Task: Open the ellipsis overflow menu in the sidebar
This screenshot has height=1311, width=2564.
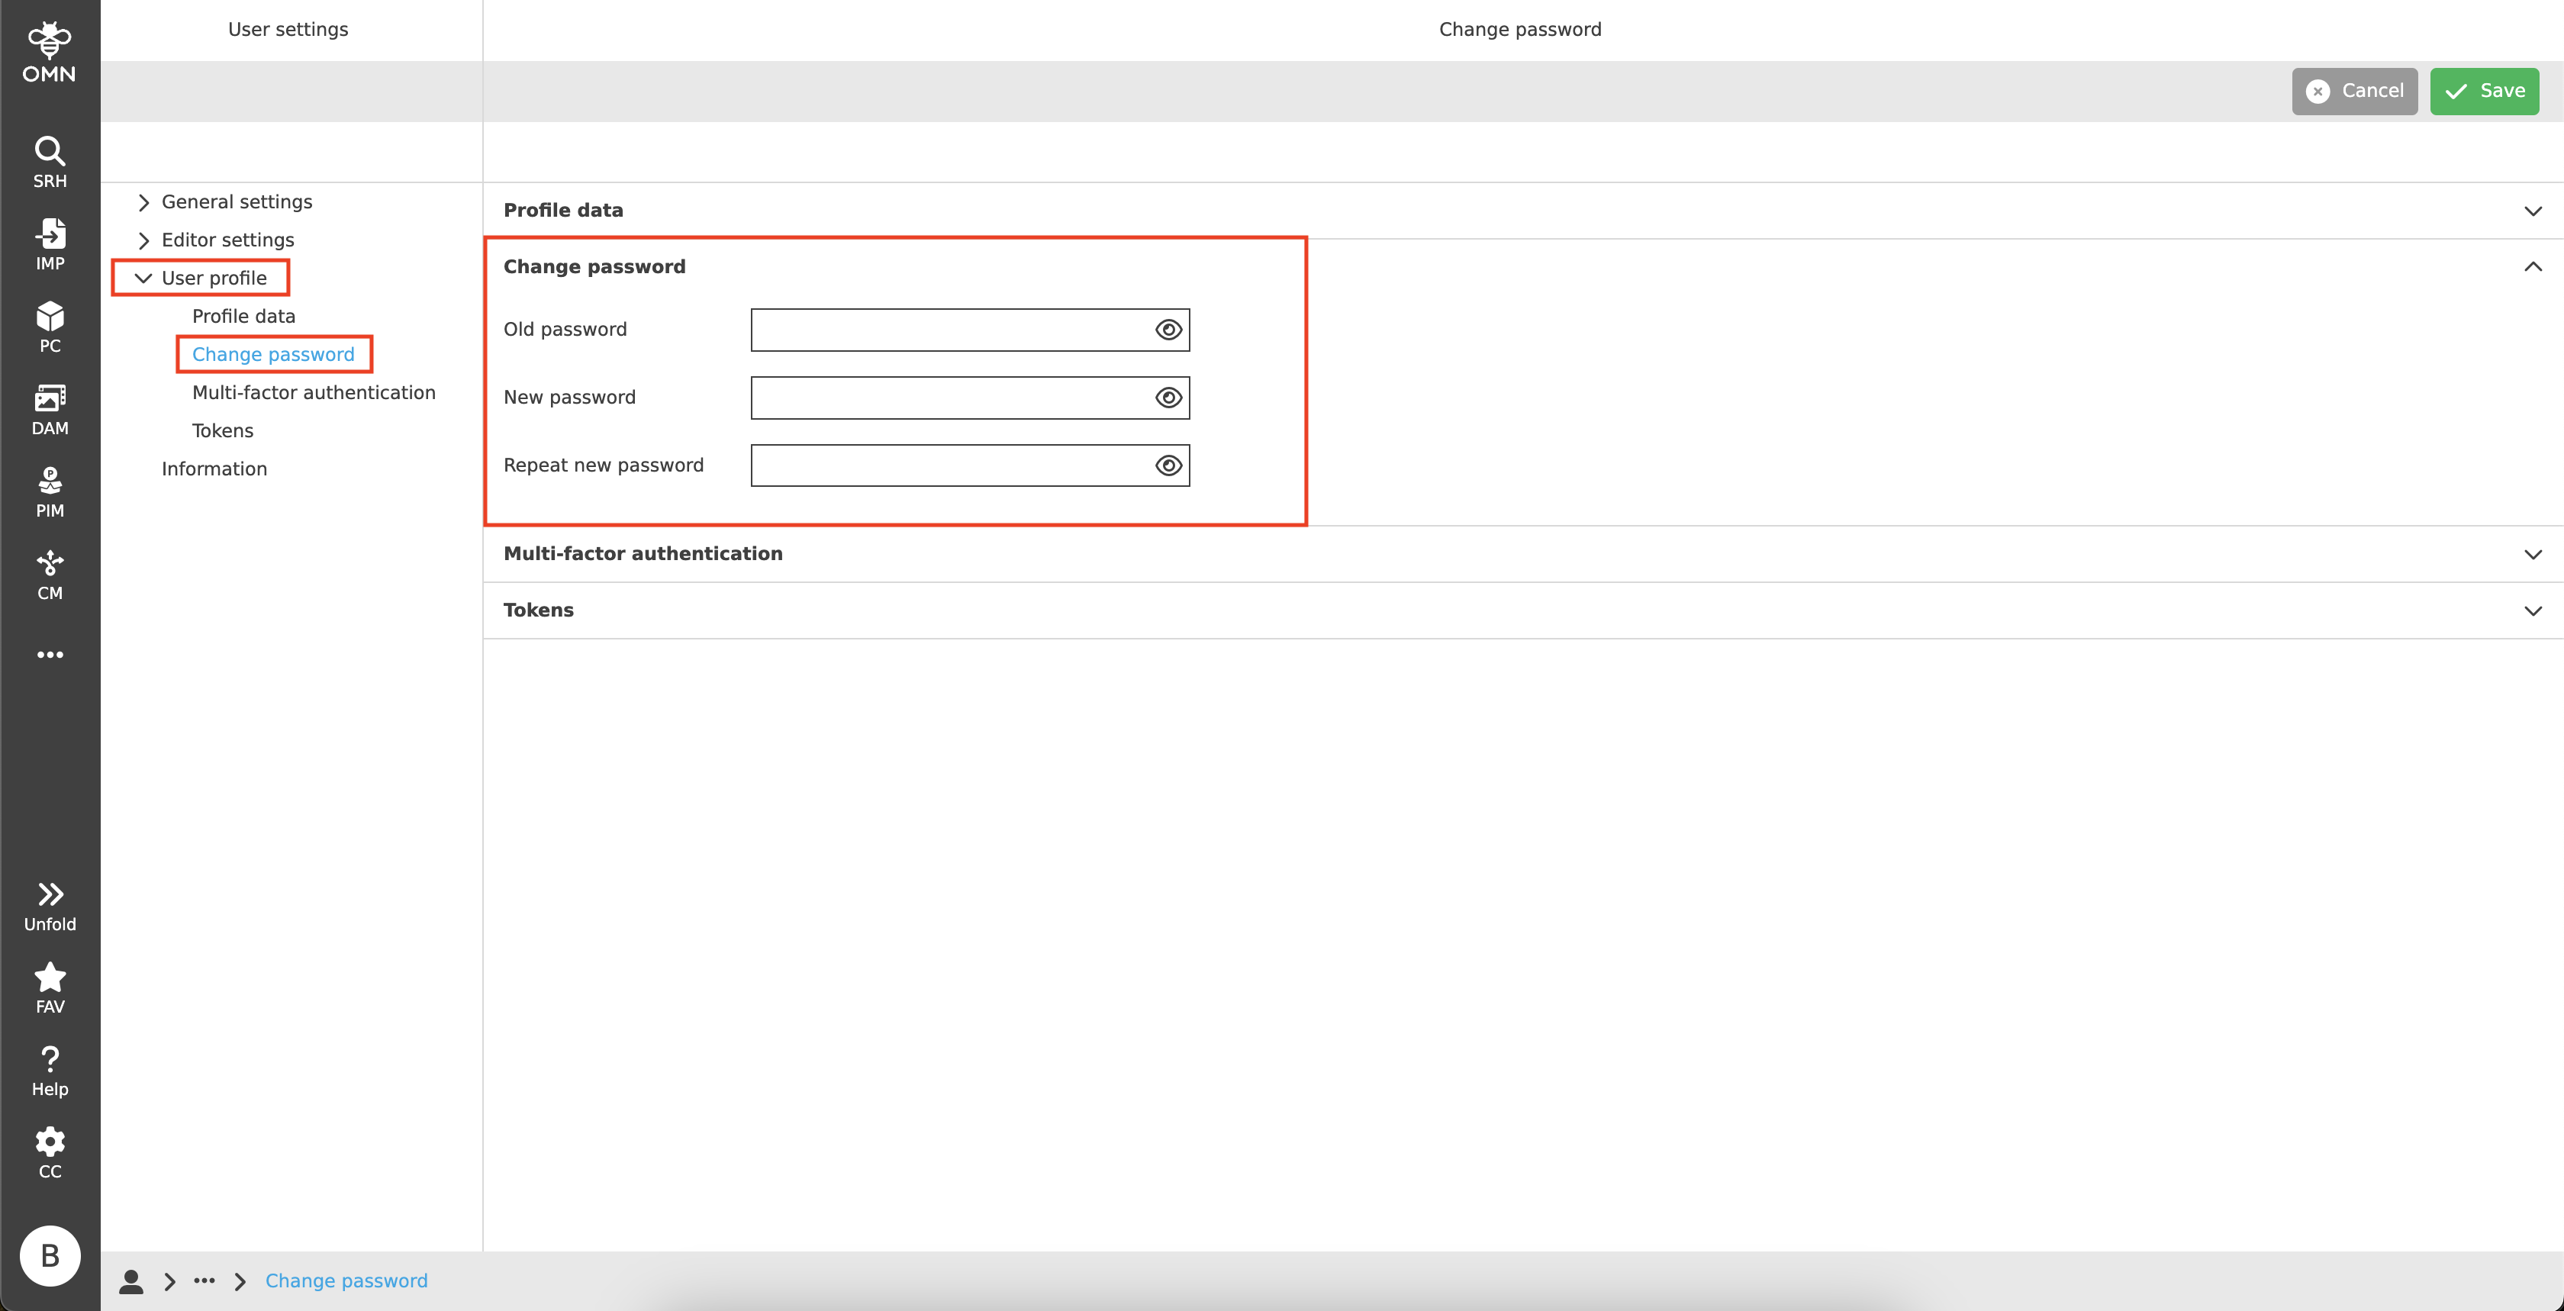Action: click(x=50, y=654)
